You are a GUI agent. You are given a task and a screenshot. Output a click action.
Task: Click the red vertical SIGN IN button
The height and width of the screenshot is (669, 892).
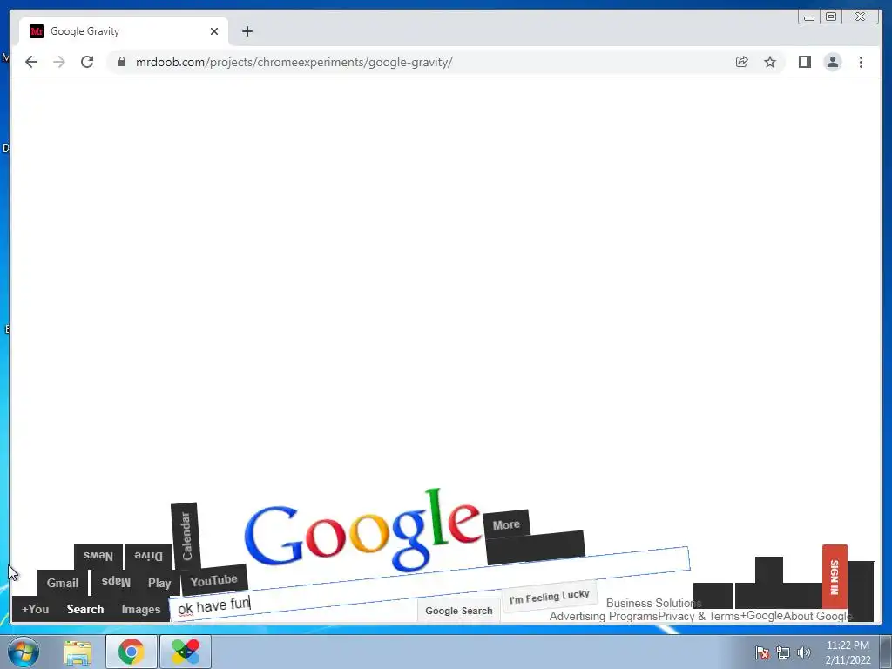[x=835, y=577]
